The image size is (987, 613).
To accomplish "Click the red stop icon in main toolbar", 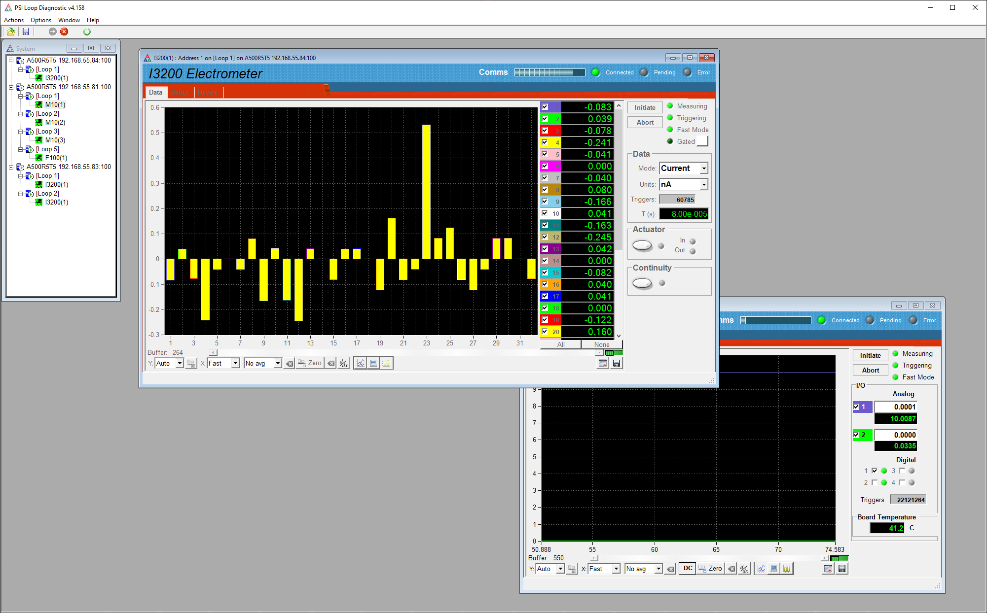I will [x=64, y=32].
